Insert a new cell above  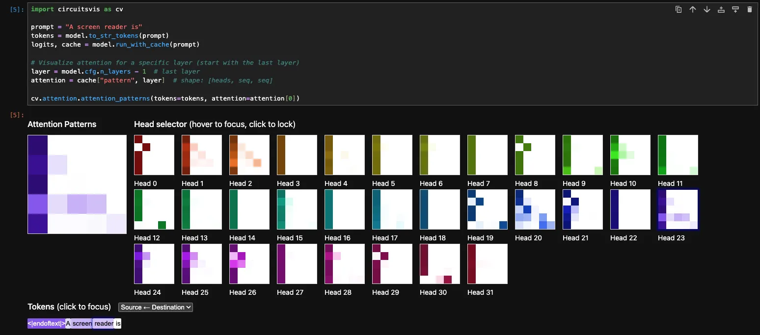(721, 9)
